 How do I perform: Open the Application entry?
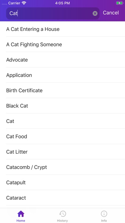click(x=65, y=75)
